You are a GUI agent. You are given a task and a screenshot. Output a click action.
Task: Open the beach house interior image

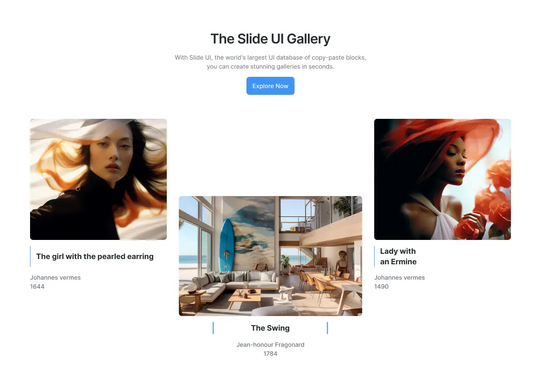pyautogui.click(x=270, y=256)
